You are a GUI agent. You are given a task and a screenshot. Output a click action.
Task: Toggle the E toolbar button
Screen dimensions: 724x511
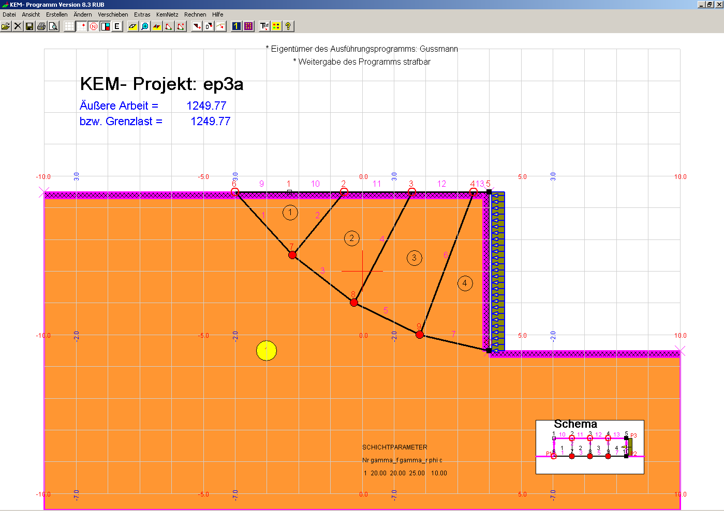[x=117, y=26]
